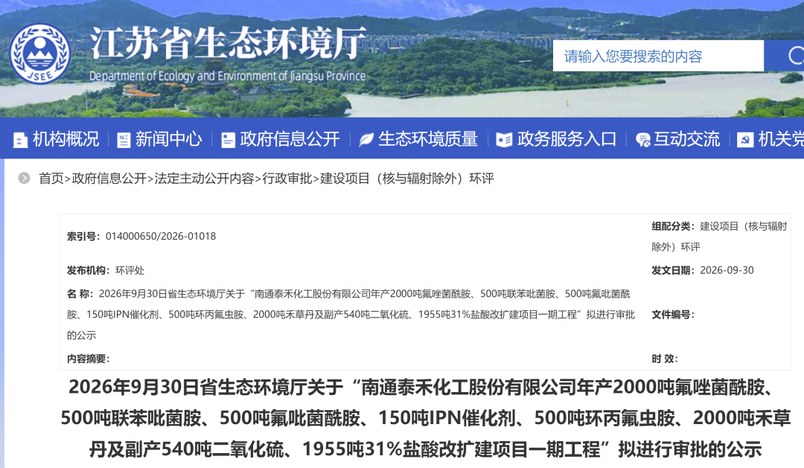804x468 pixels.
Task: Open the 机构概况 menu
Action: click(x=66, y=139)
